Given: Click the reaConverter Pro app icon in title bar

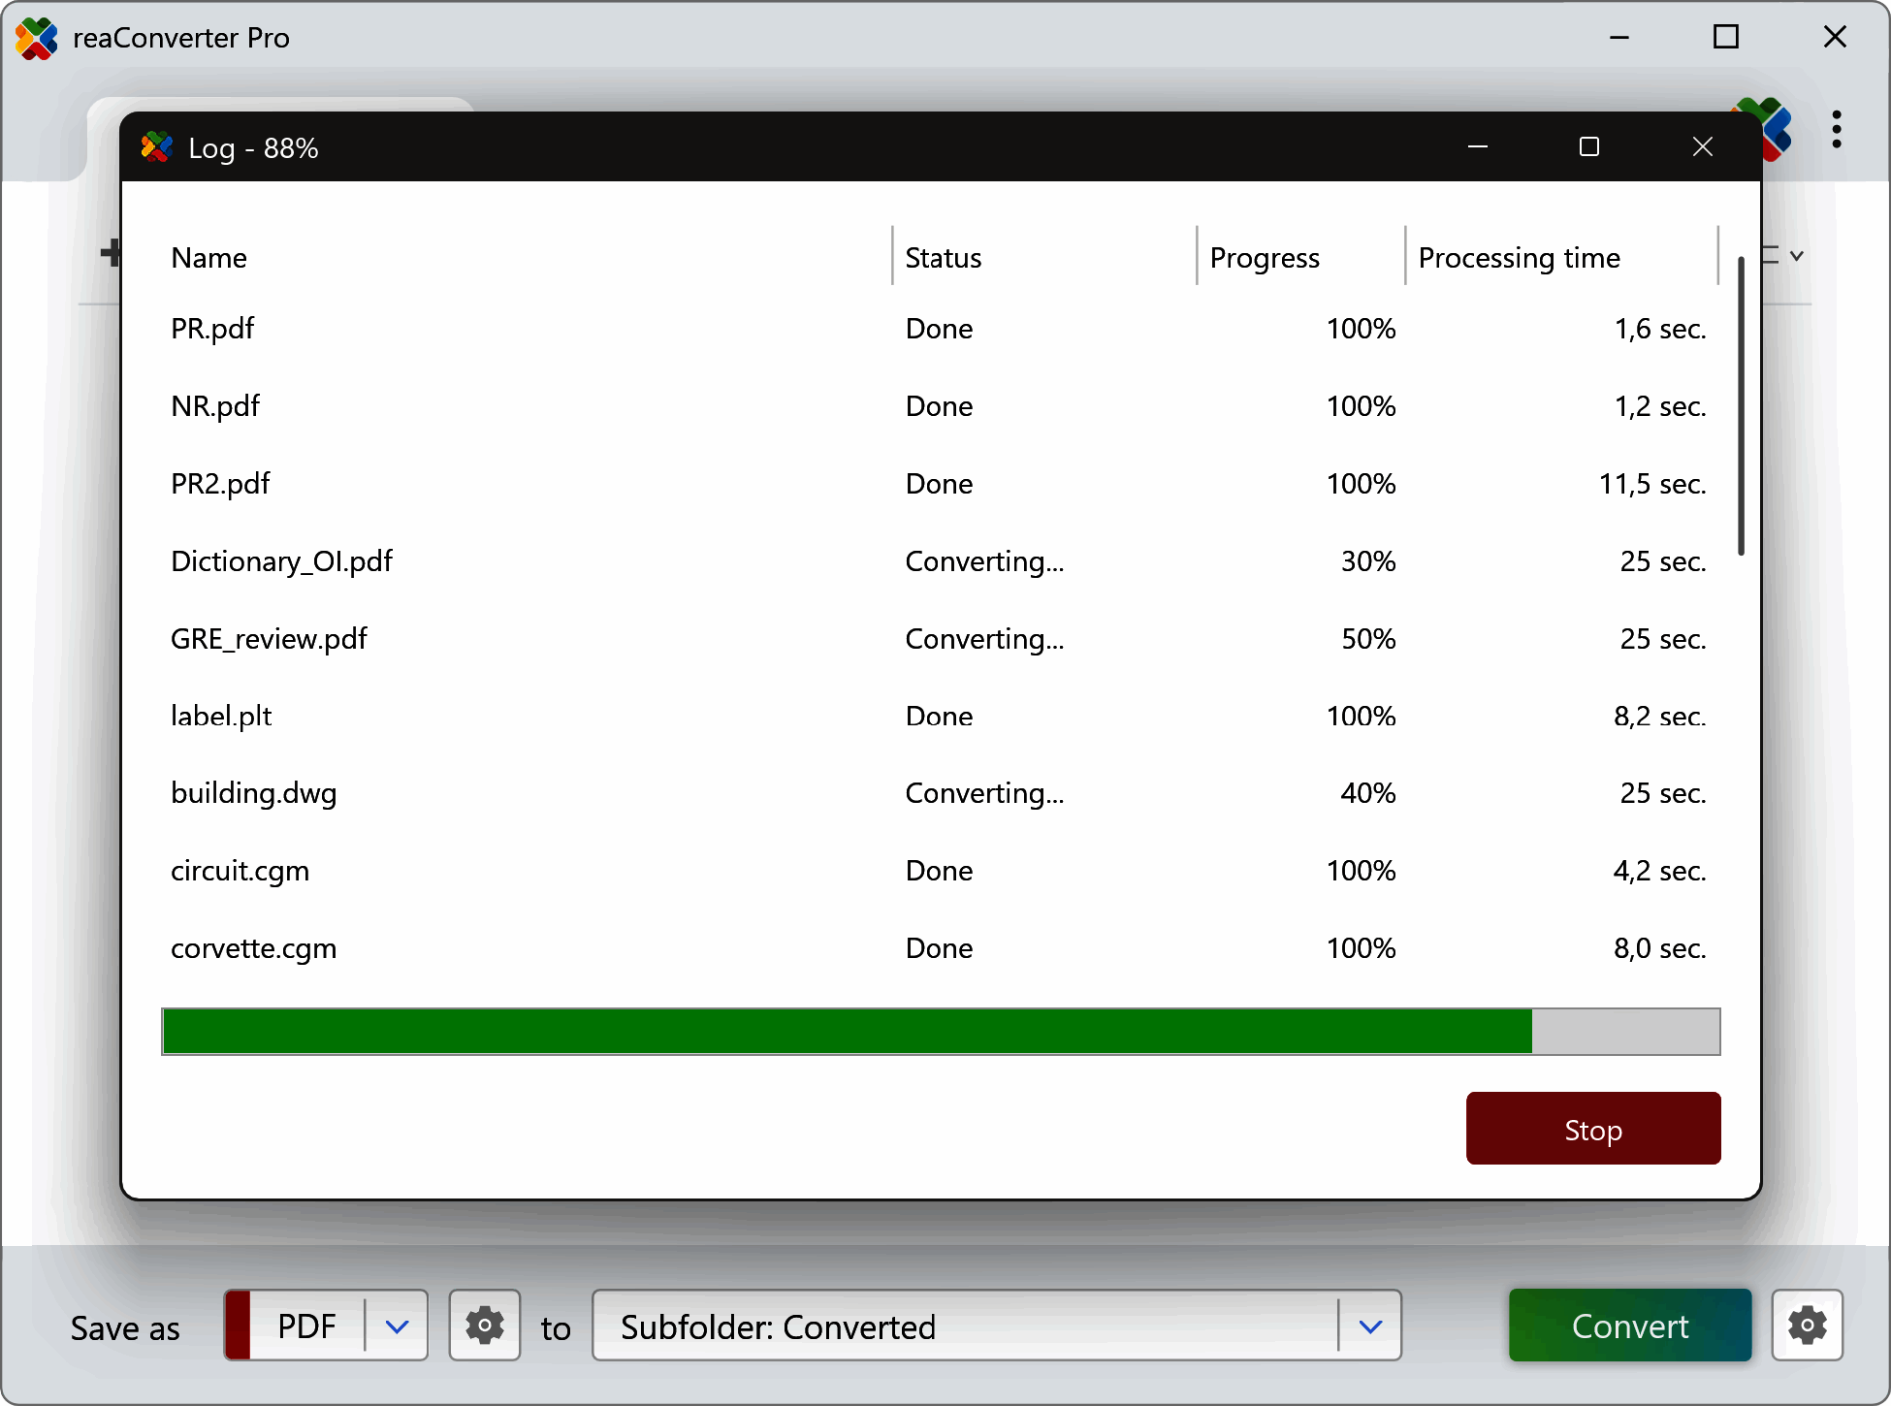Looking at the screenshot, I should (x=37, y=38).
